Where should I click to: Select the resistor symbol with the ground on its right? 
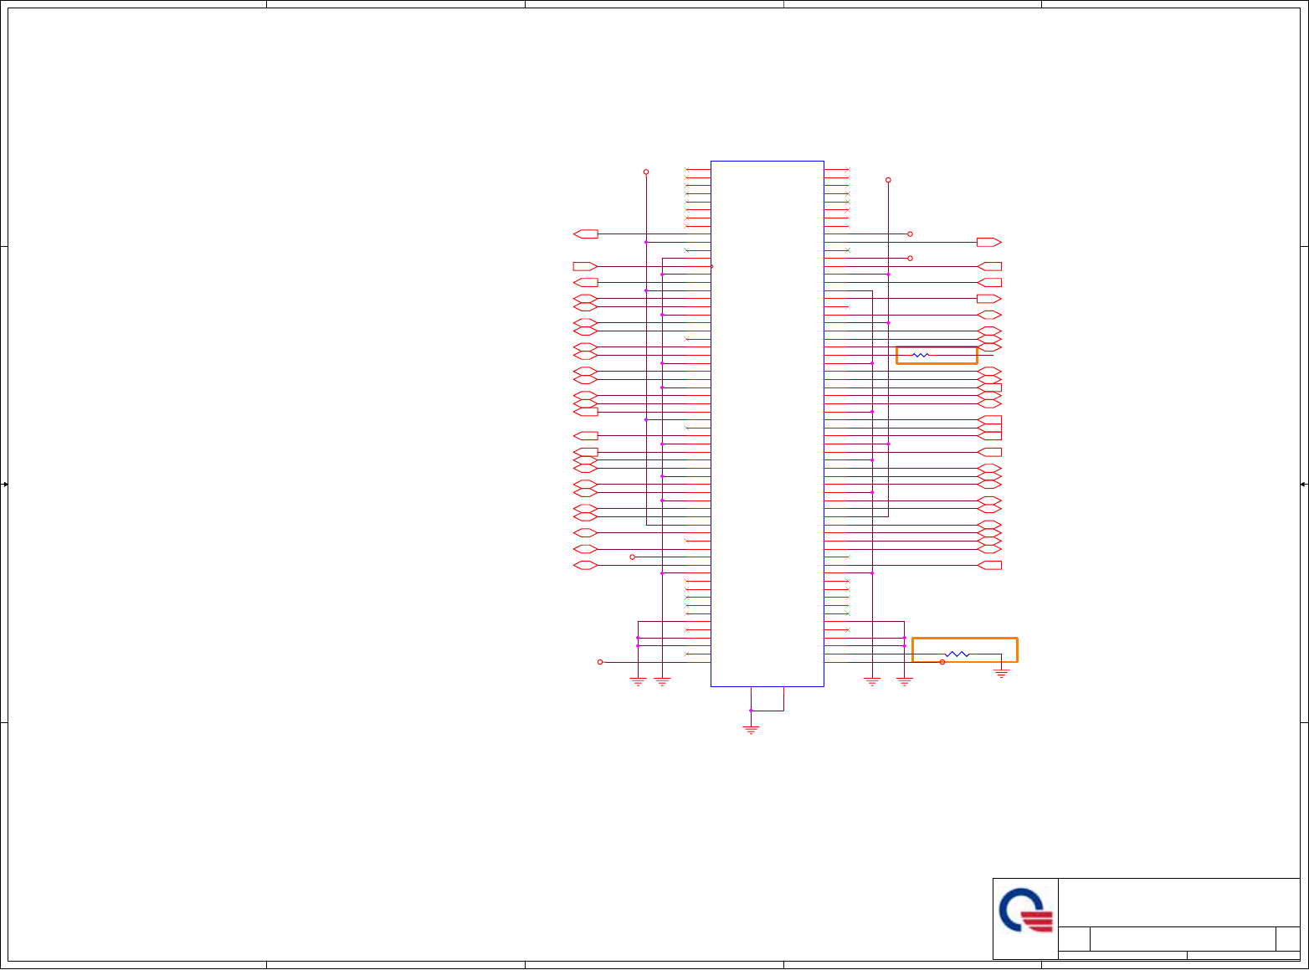tap(957, 654)
